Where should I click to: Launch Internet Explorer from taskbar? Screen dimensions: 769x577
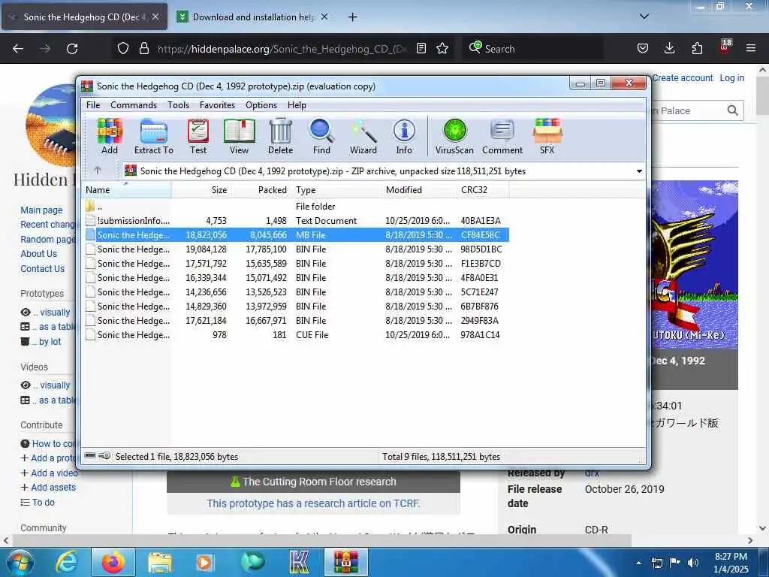[67, 562]
